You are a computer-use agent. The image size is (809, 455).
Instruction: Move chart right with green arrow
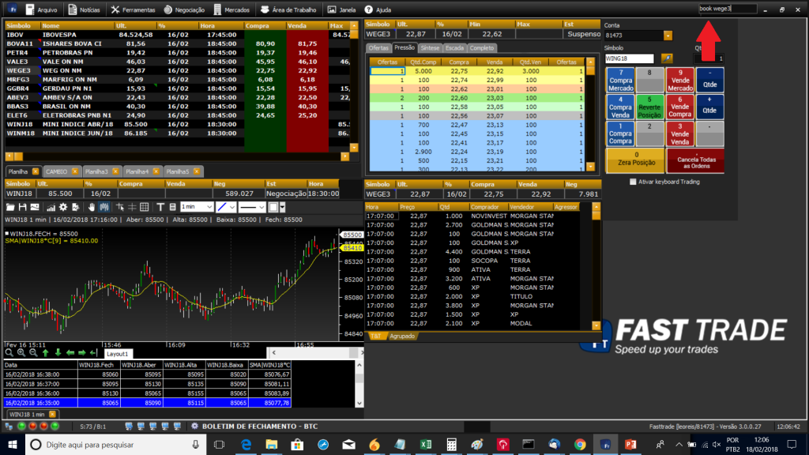pos(81,353)
